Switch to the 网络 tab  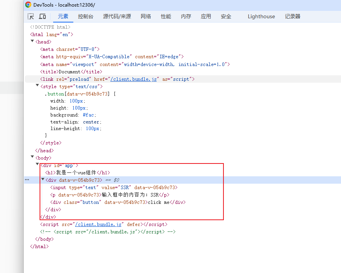pos(146,16)
